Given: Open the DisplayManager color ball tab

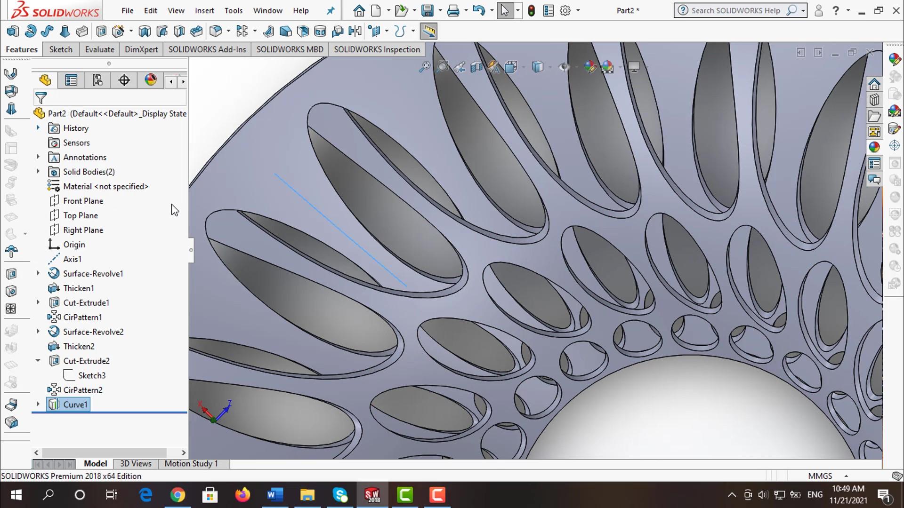Looking at the screenshot, I should pyautogui.click(x=151, y=80).
